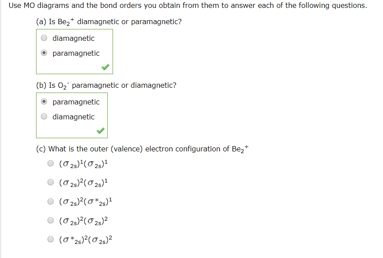Select the (σ2s)¹(σ2s)¹ configuration option
The height and width of the screenshot is (258, 383).
pyautogui.click(x=51, y=163)
